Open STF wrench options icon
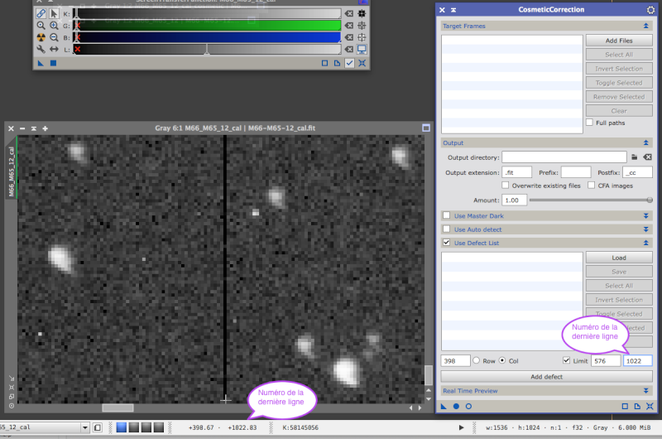The image size is (662, 439). coord(41,50)
